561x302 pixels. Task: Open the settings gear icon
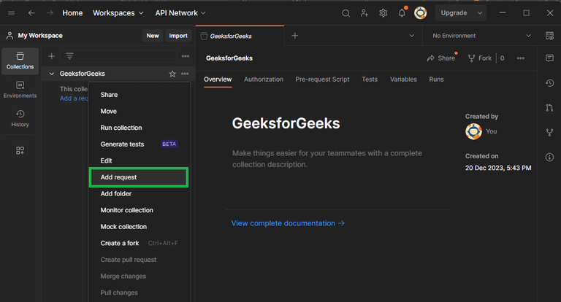pos(383,13)
